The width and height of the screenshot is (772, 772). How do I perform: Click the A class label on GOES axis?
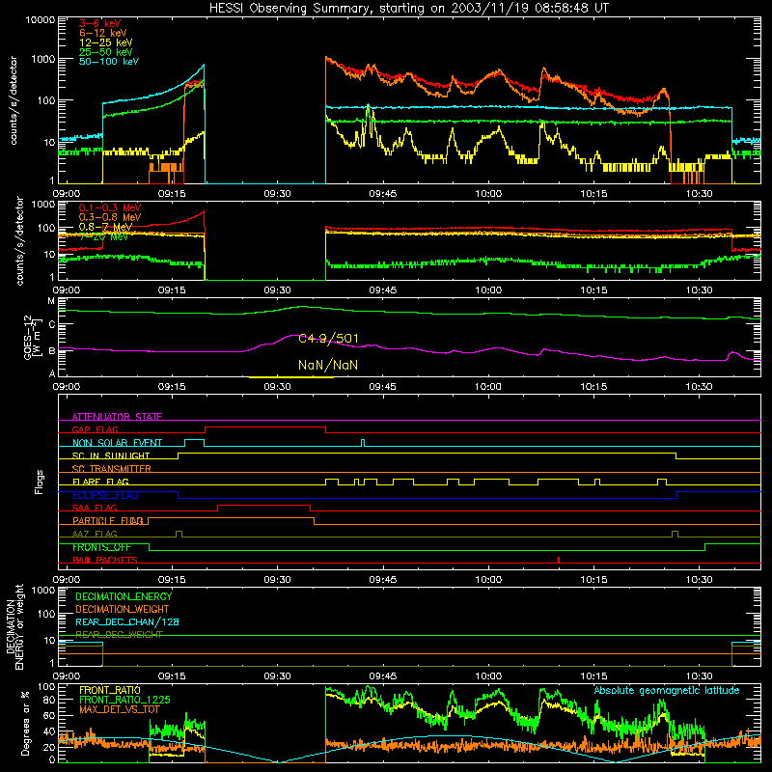52,373
